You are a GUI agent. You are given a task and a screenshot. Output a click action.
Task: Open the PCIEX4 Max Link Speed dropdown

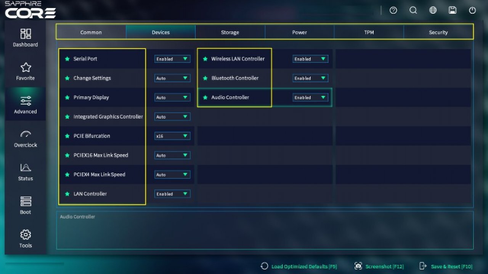(x=172, y=175)
